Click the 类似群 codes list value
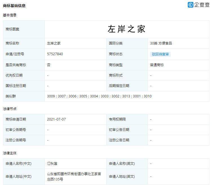 (x=99, y=96)
